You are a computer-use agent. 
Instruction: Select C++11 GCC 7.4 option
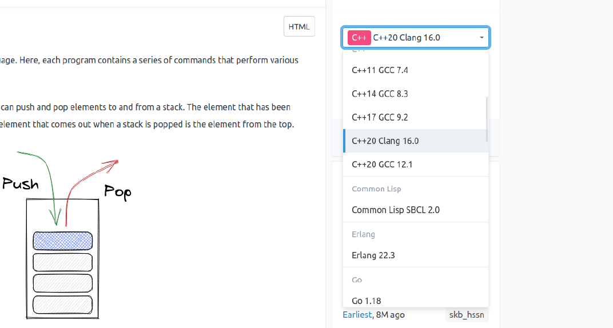tap(380, 70)
